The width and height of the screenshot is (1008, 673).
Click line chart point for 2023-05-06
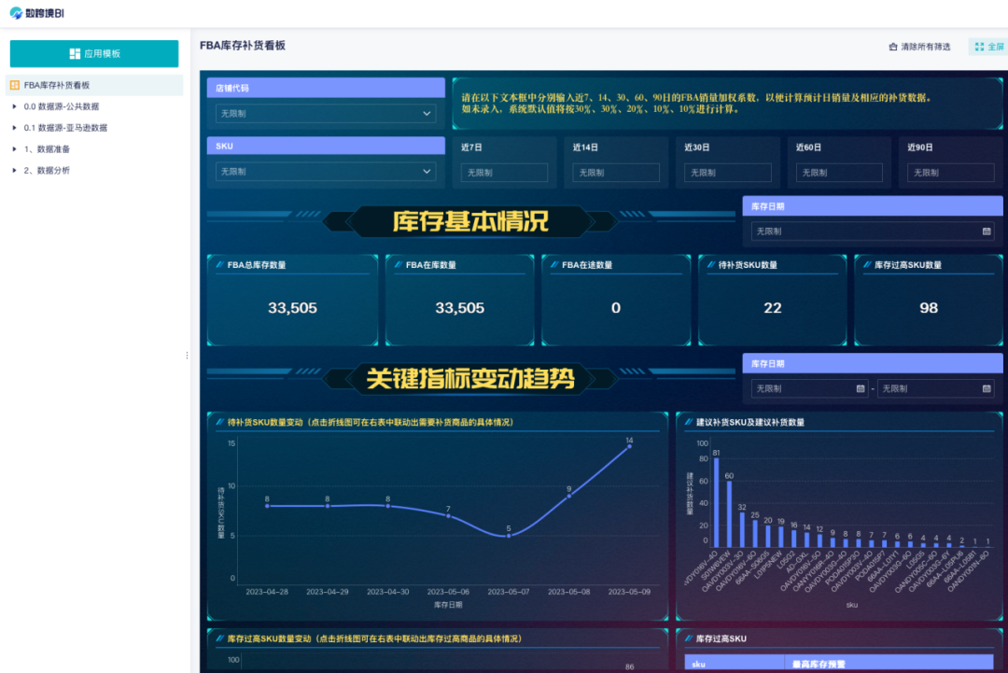(x=449, y=515)
